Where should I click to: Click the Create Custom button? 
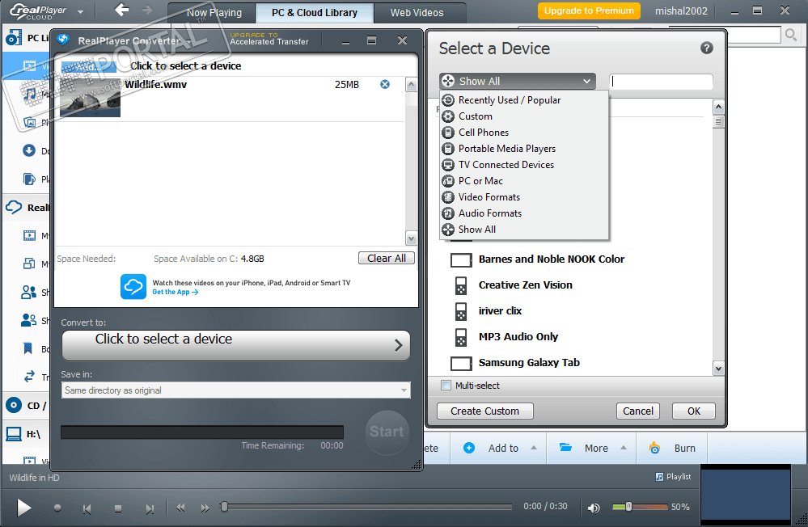485,411
